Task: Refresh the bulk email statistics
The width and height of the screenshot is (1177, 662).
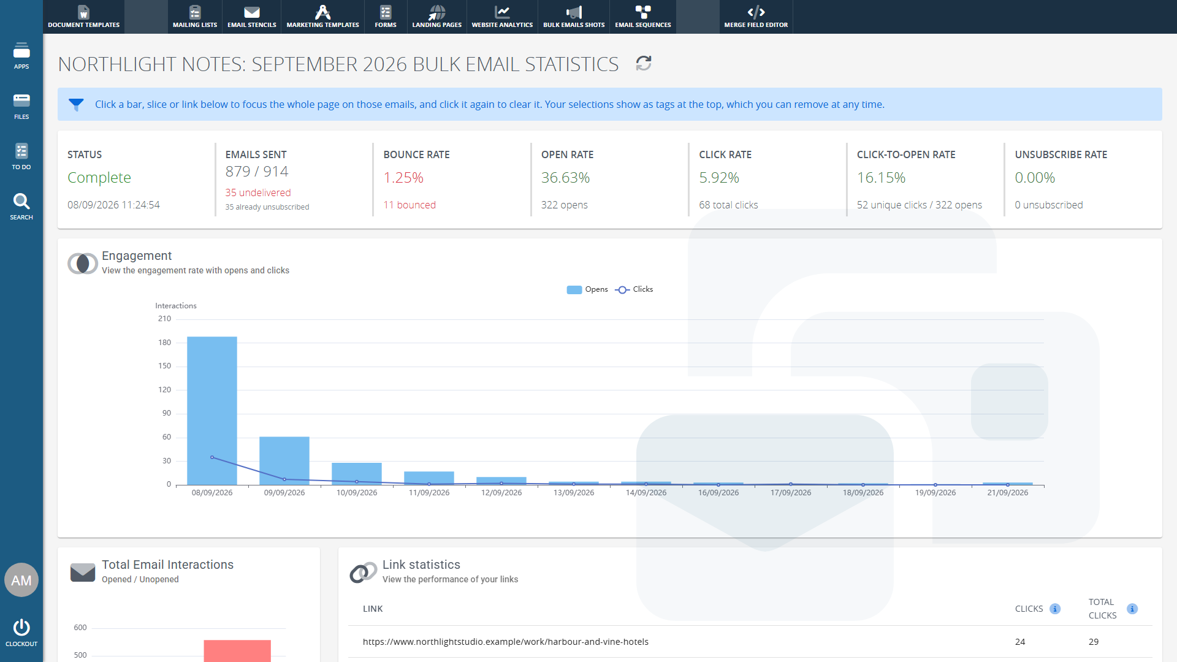Action: [644, 63]
